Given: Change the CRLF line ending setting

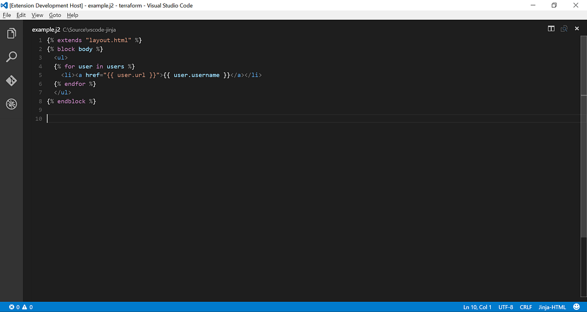Looking at the screenshot, I should (x=525, y=307).
